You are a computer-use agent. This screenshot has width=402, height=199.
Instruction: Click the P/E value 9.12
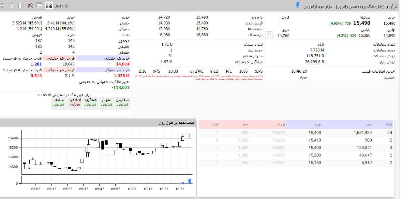[214, 71]
